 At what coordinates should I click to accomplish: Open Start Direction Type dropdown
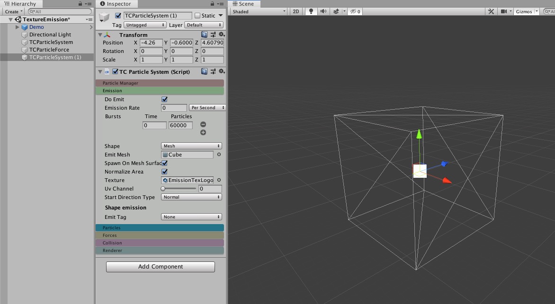point(191,197)
